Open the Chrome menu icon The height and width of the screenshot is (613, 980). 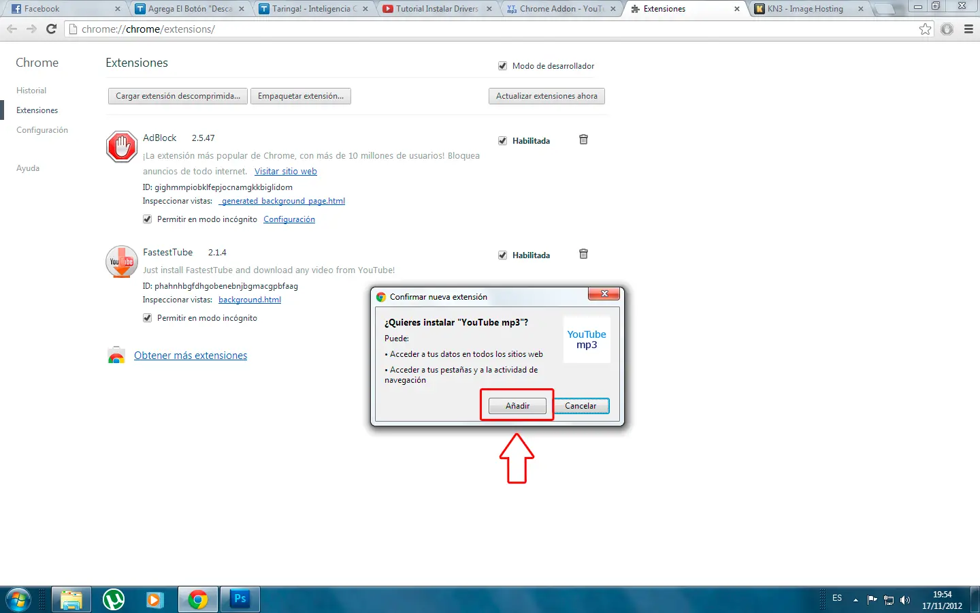968,29
